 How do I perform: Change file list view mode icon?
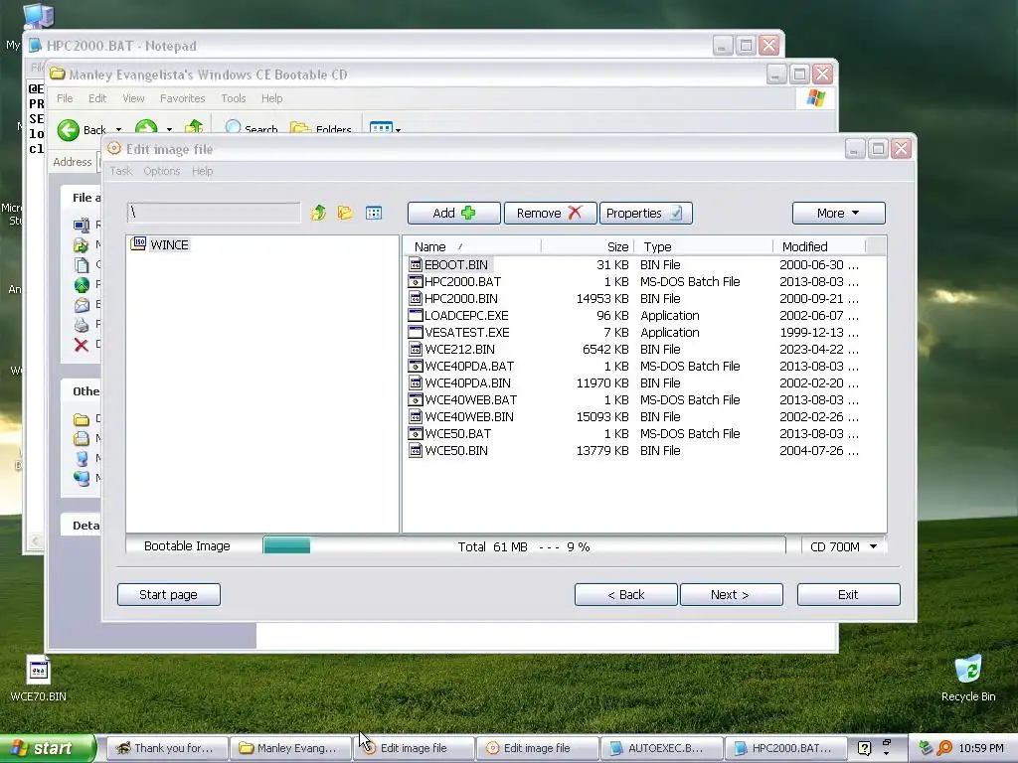374,213
